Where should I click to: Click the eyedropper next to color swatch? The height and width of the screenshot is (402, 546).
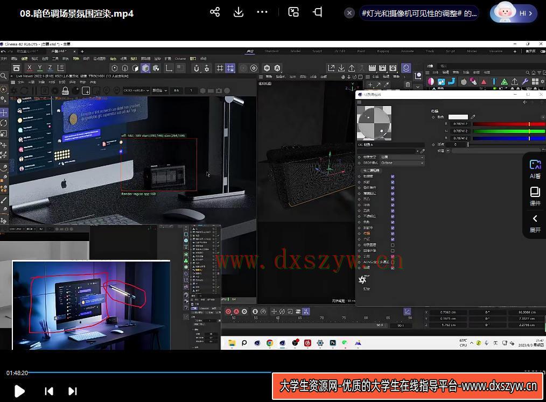point(473,117)
